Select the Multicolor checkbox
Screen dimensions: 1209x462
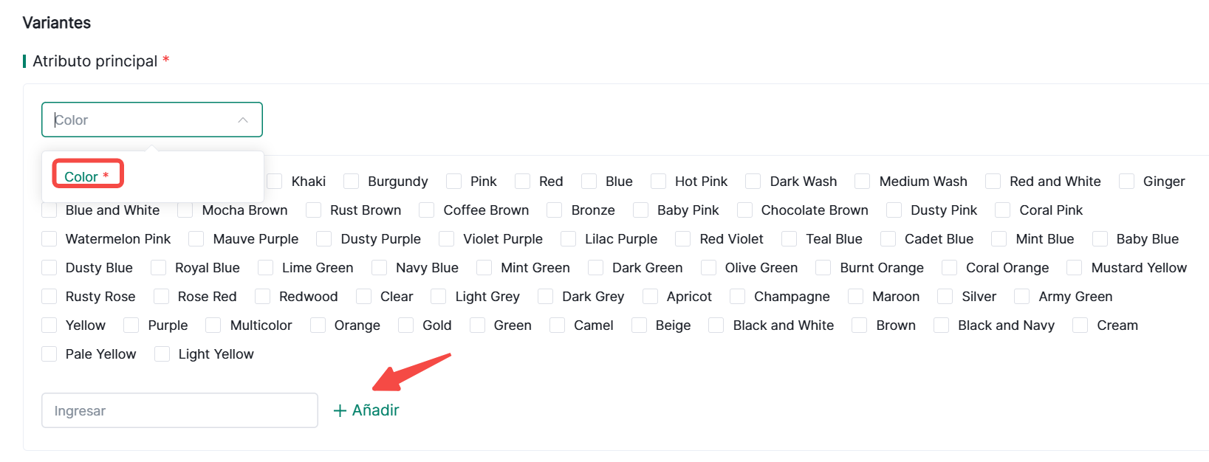click(x=213, y=325)
